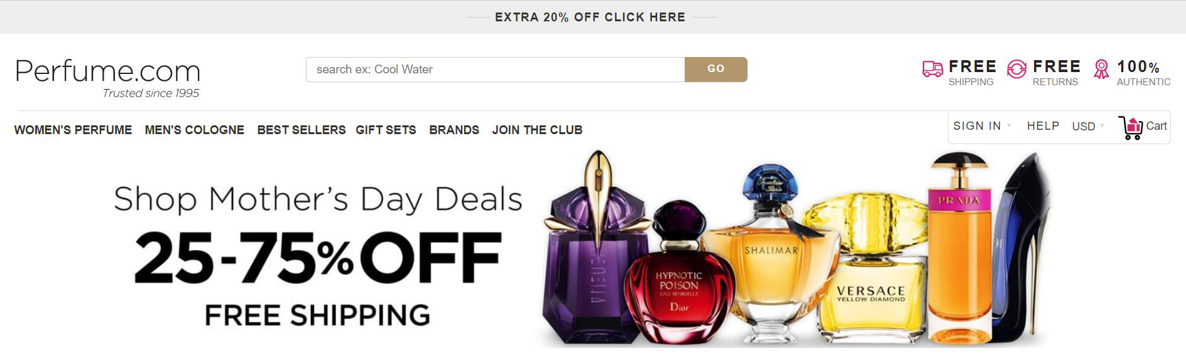Screen dimensions: 1186x356
Task: Open the Help link
Action: 1043,126
